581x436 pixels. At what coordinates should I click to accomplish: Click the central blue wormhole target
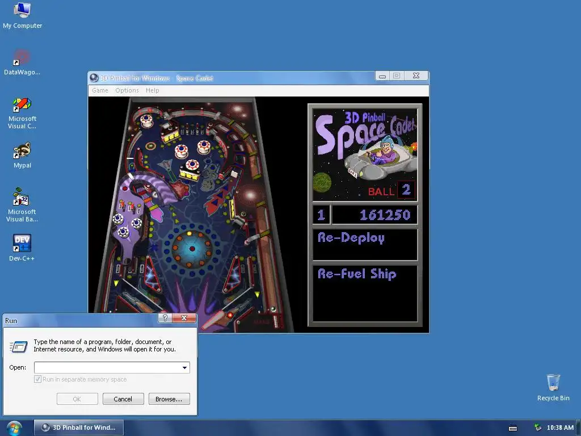[192, 249]
